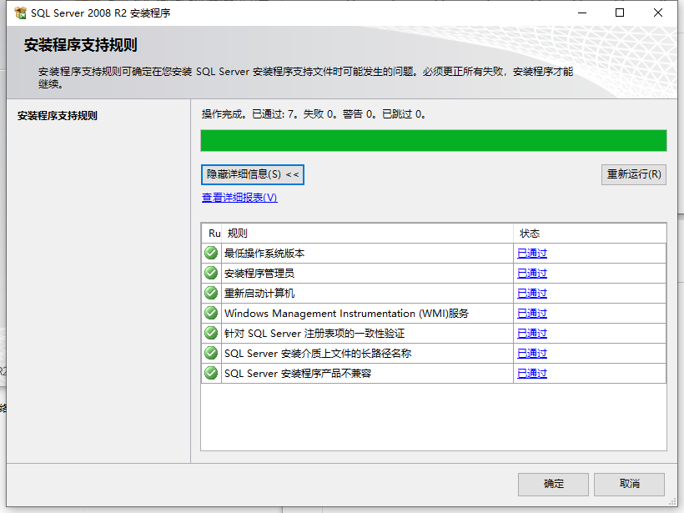The height and width of the screenshot is (513, 684).
Task: Select 针对 SQL Server 注册表项的一致性验证 text
Action: coord(314,334)
